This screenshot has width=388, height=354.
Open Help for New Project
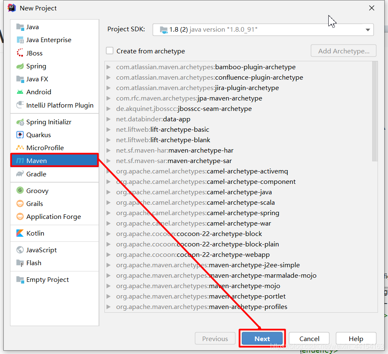tap(356, 339)
